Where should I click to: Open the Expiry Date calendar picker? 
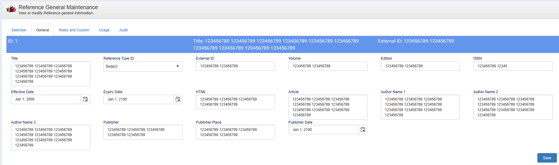[178, 99]
